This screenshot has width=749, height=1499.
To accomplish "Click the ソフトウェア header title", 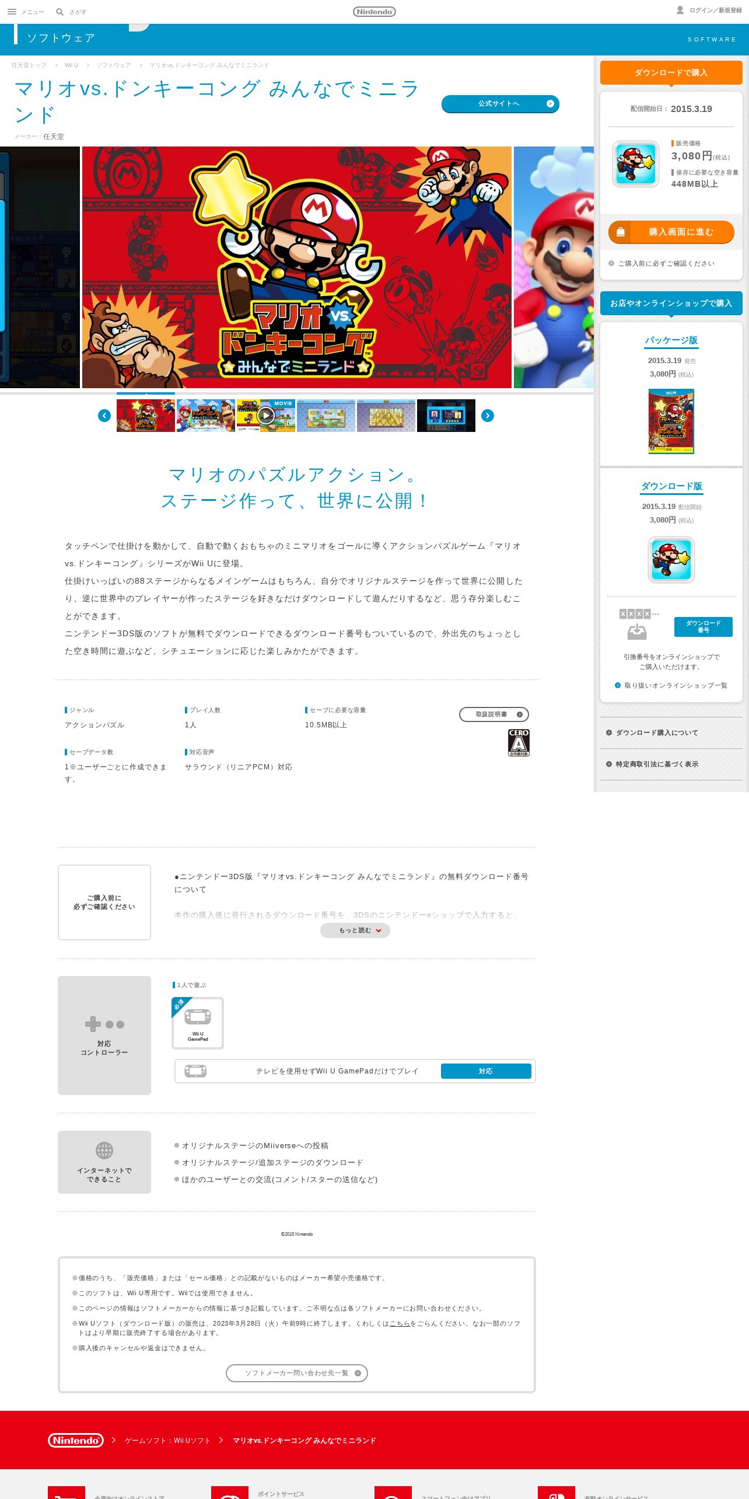I will tap(61, 38).
